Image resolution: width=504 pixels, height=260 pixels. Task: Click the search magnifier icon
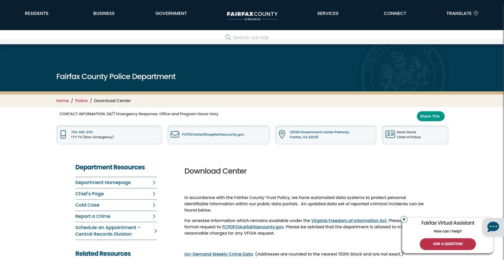pyautogui.click(x=228, y=37)
